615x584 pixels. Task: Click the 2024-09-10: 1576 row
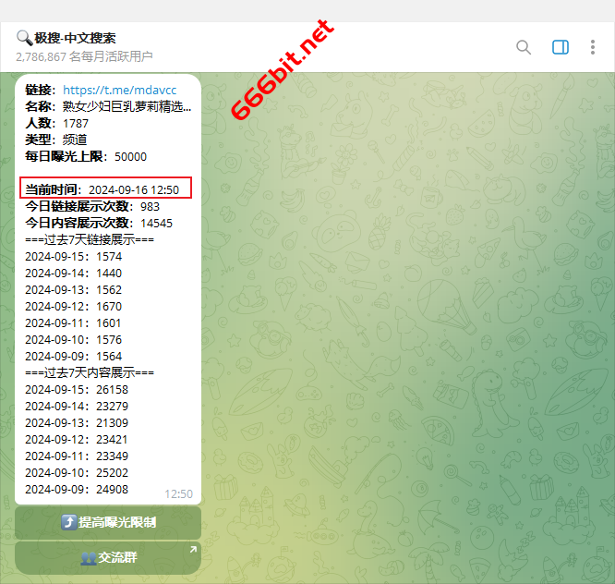74,340
